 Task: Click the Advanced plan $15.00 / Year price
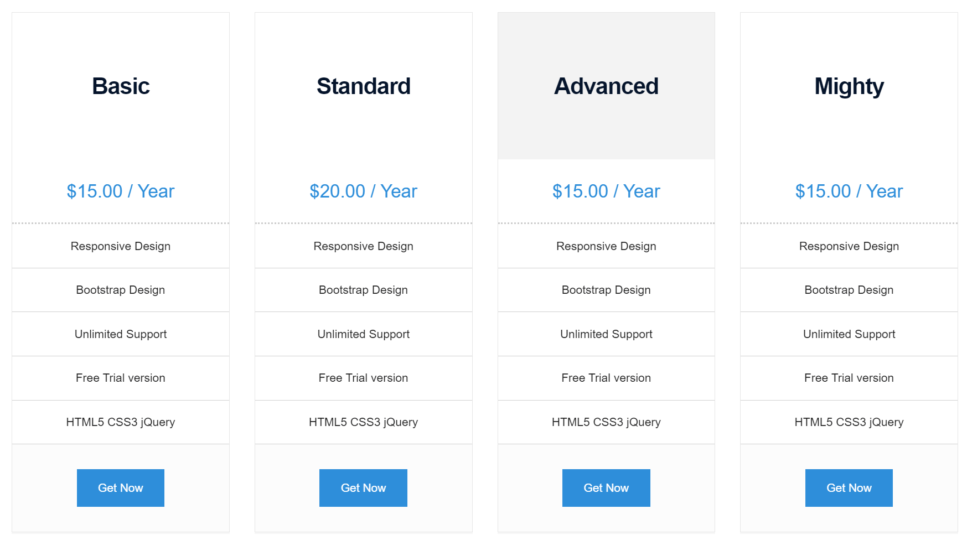606,191
